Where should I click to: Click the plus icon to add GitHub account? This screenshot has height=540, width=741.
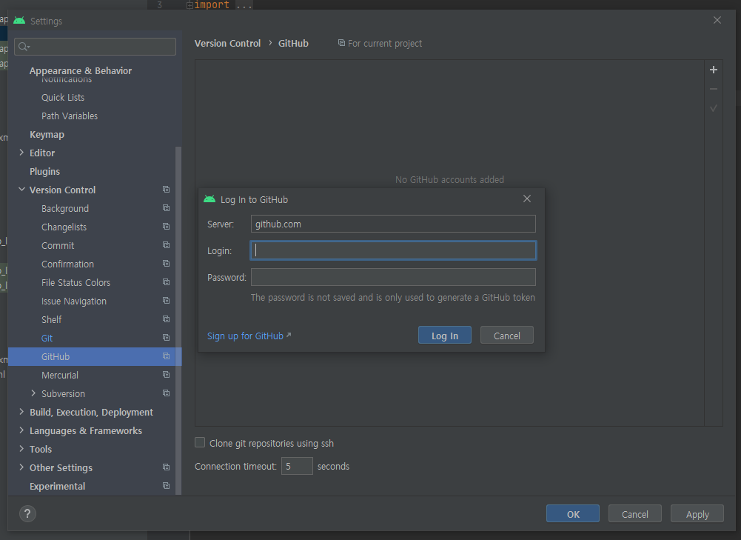[714, 70]
